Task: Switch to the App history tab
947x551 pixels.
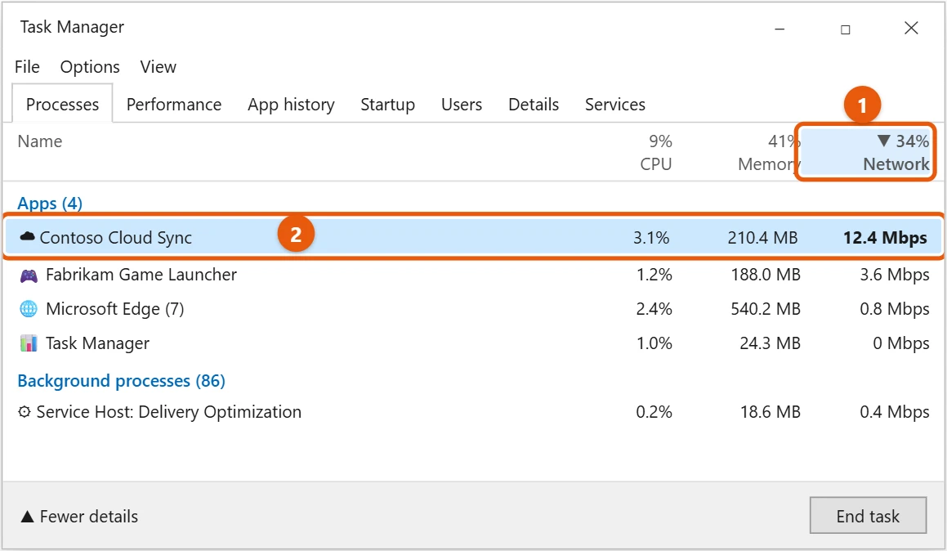Action: 291,105
